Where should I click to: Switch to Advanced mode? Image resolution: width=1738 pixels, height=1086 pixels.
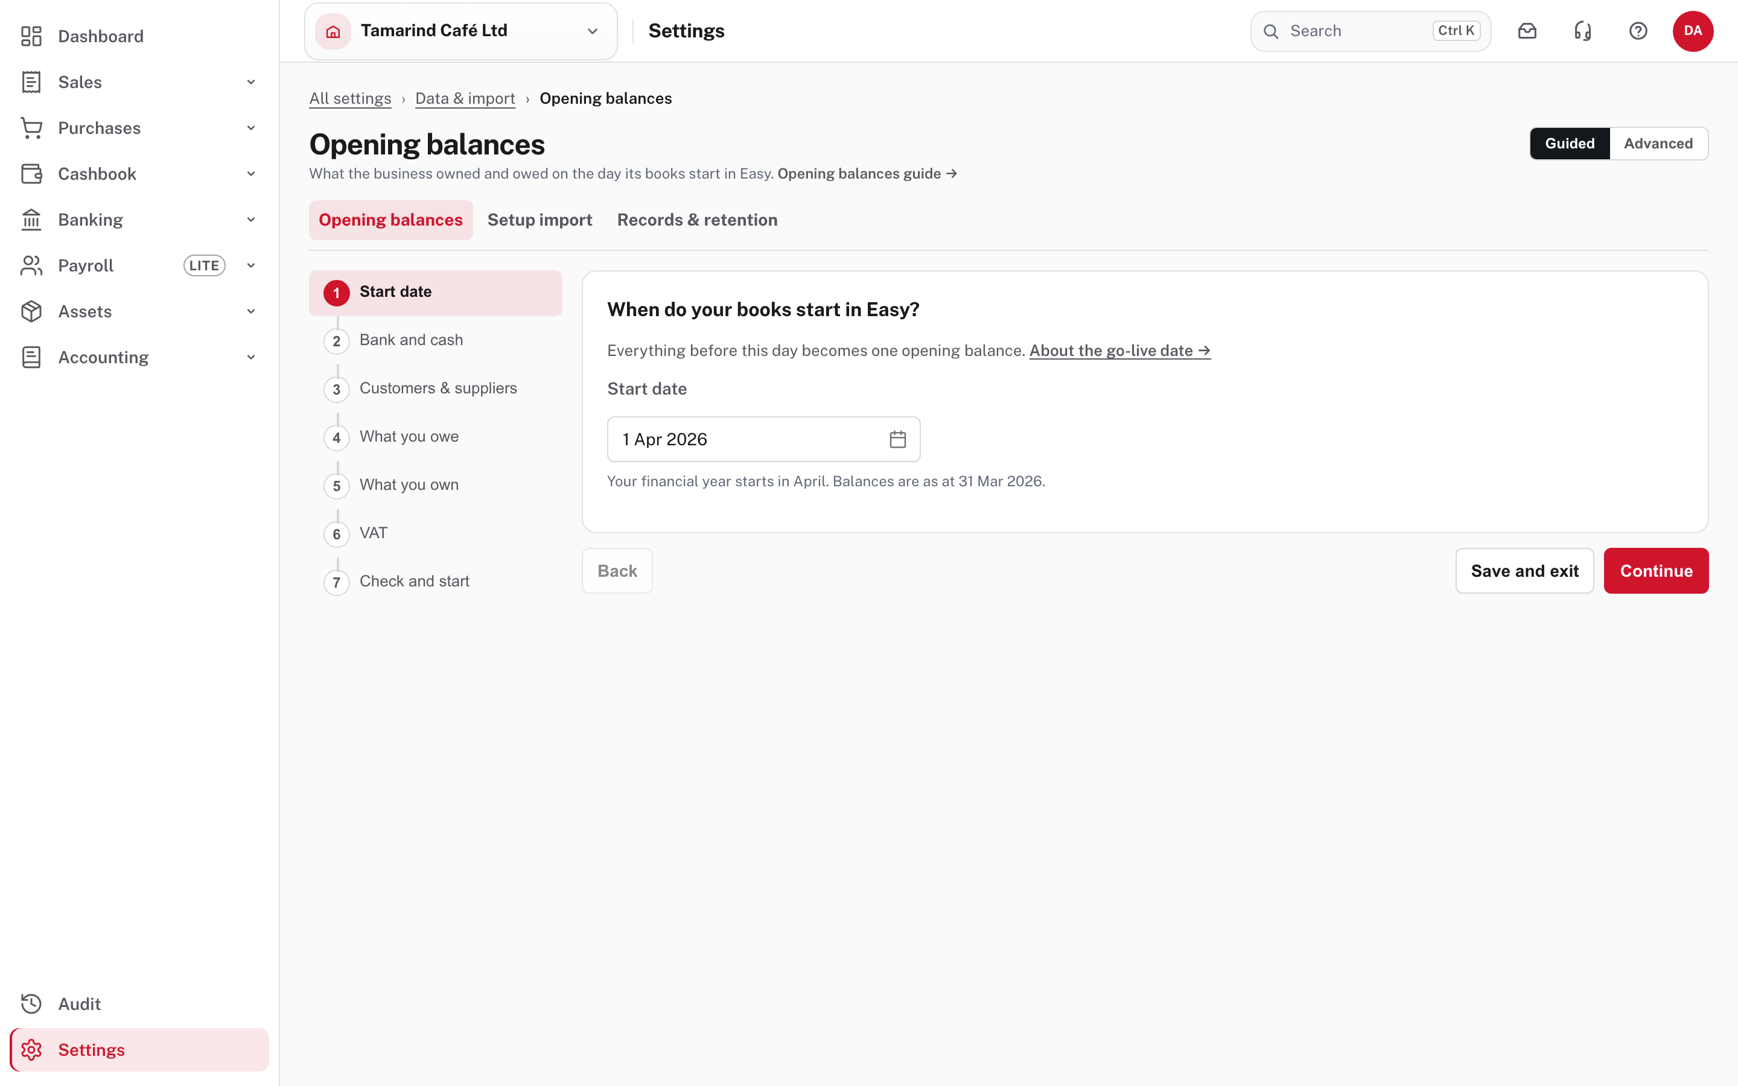pyautogui.click(x=1658, y=144)
